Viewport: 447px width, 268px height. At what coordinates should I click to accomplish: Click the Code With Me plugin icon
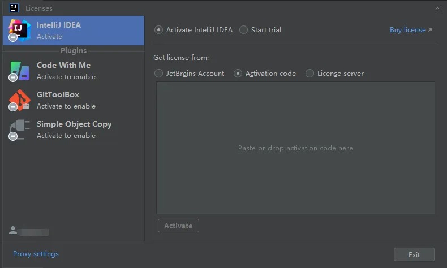[19, 71]
